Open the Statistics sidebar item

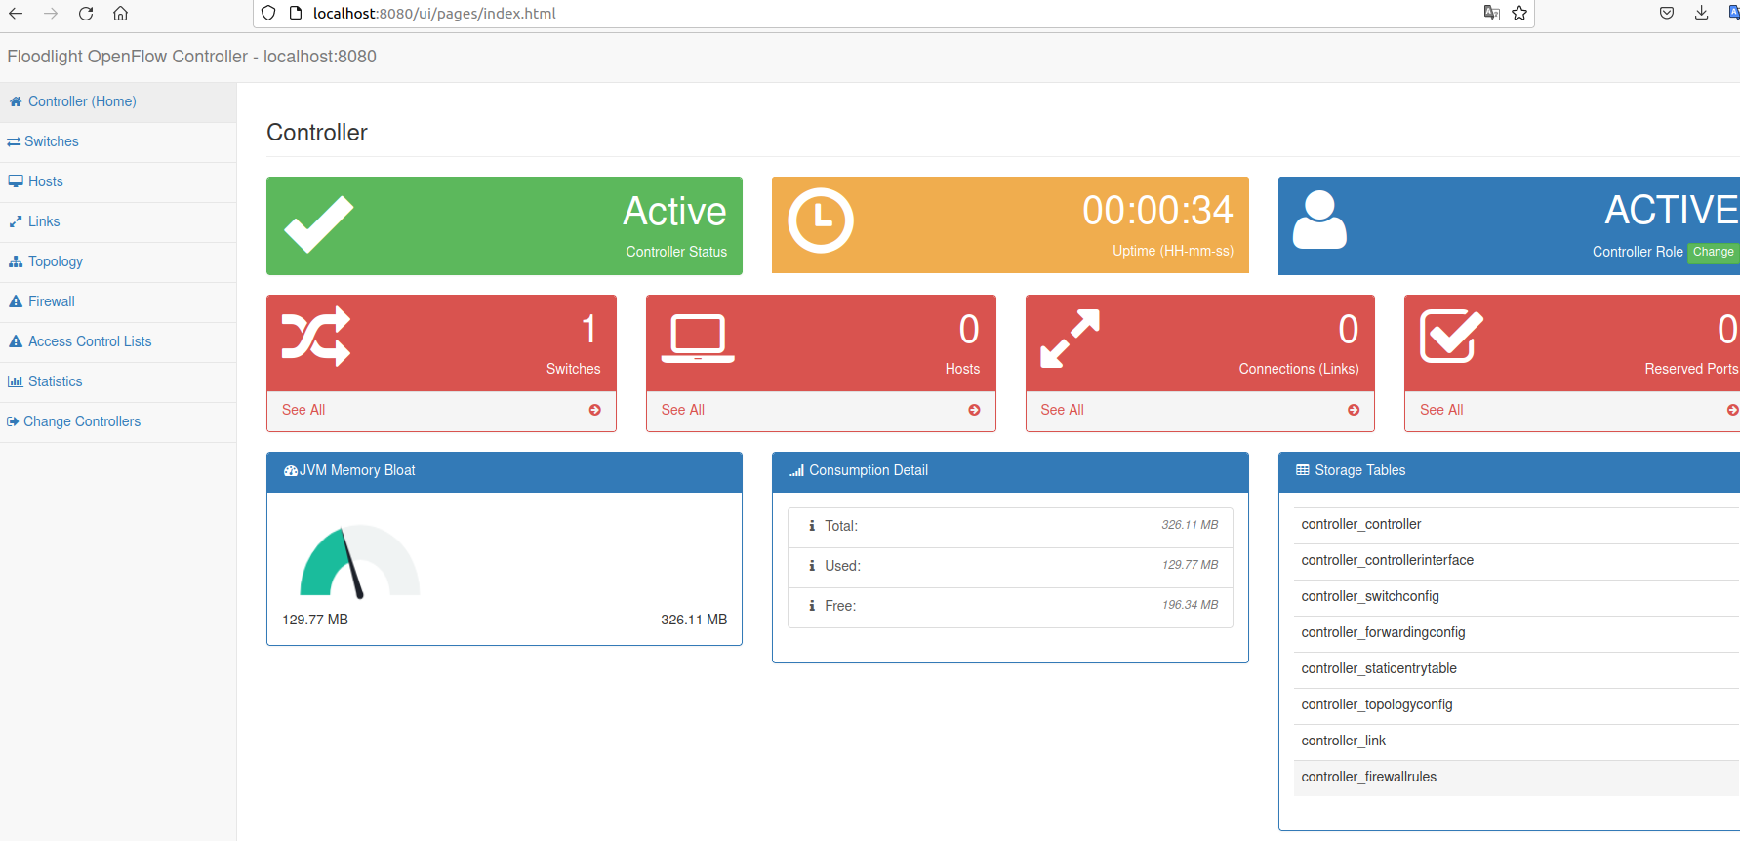(x=118, y=381)
